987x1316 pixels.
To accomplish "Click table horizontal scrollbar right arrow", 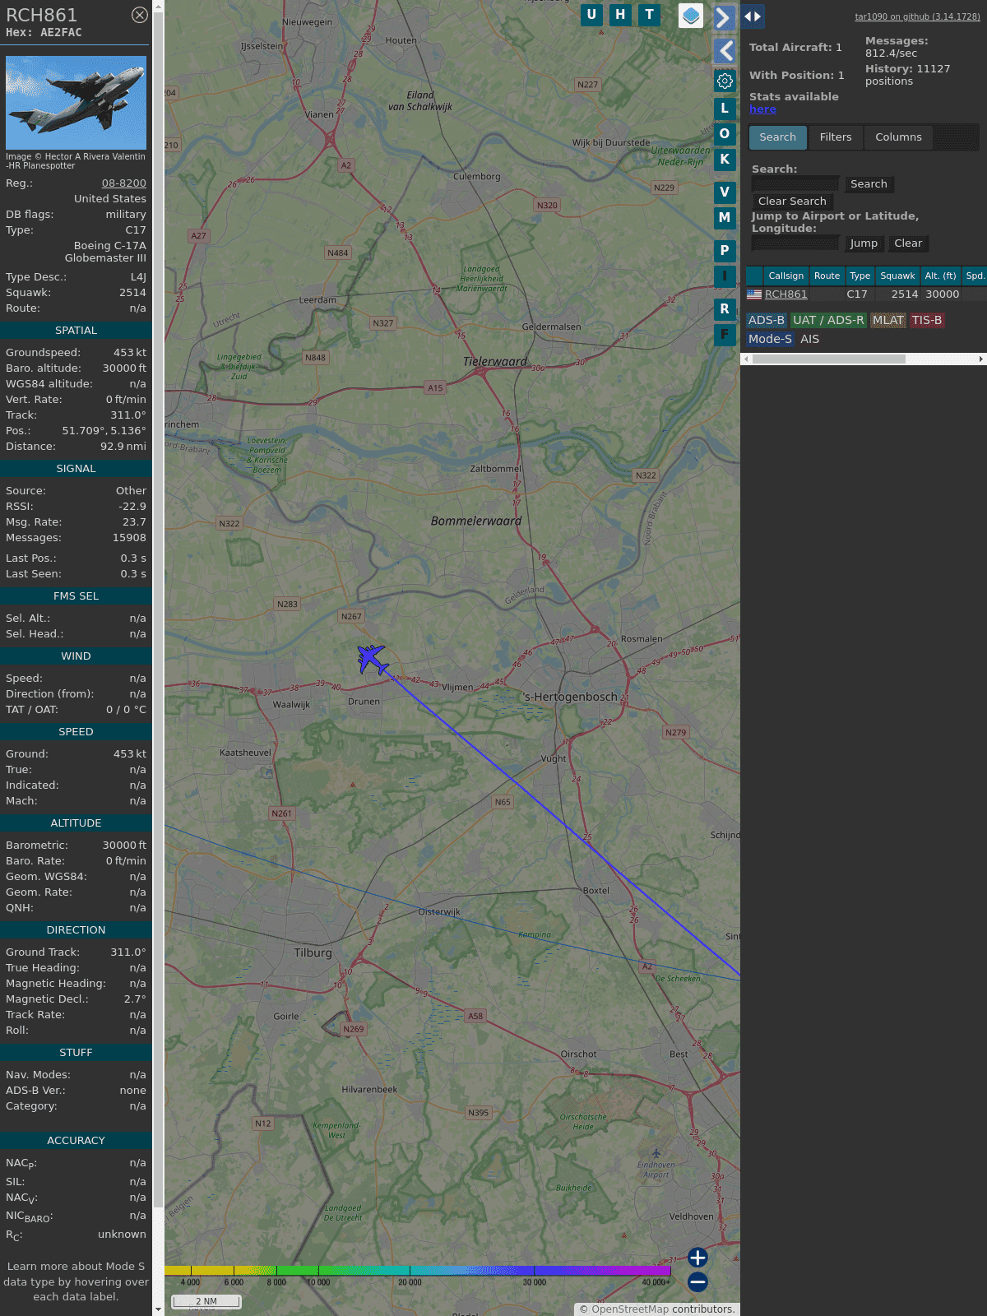I will click(x=981, y=359).
